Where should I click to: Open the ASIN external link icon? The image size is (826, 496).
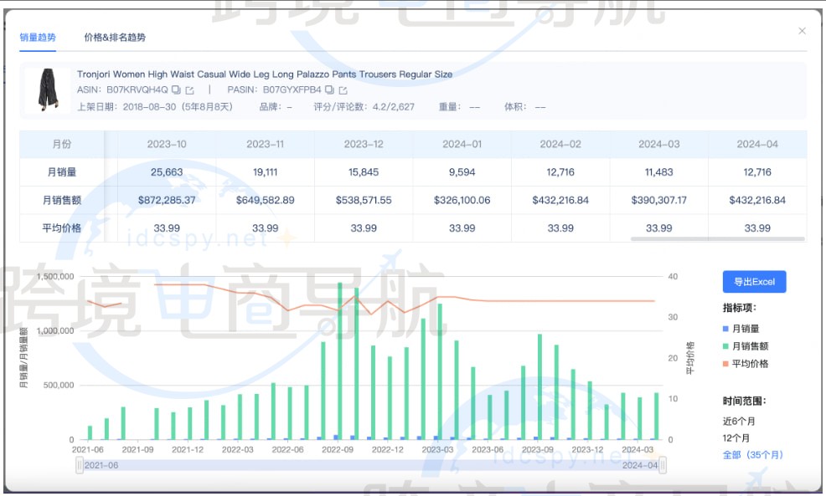click(x=189, y=89)
